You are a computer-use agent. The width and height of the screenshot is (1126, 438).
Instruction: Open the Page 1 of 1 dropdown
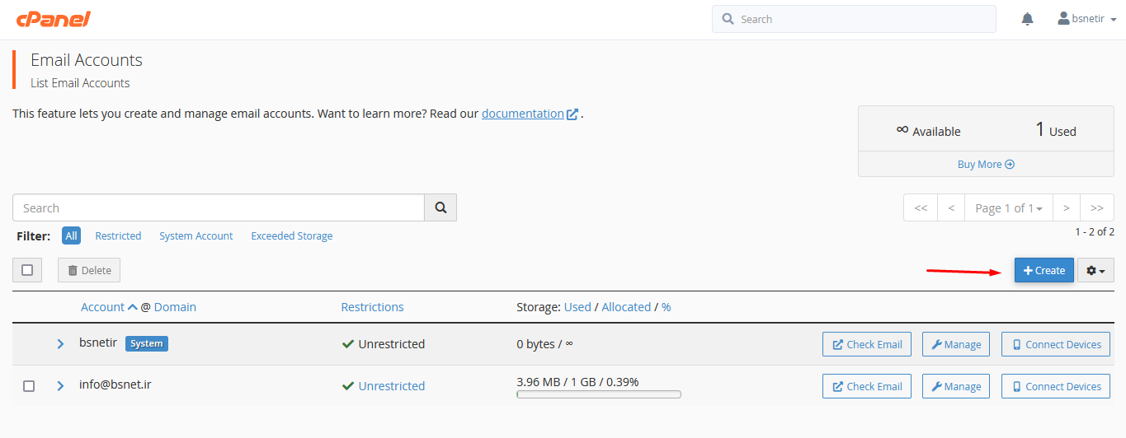(1008, 208)
